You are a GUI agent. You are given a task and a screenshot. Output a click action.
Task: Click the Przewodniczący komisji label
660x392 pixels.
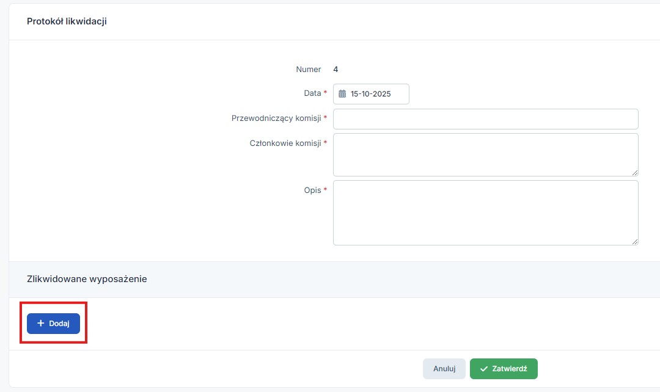[276, 118]
